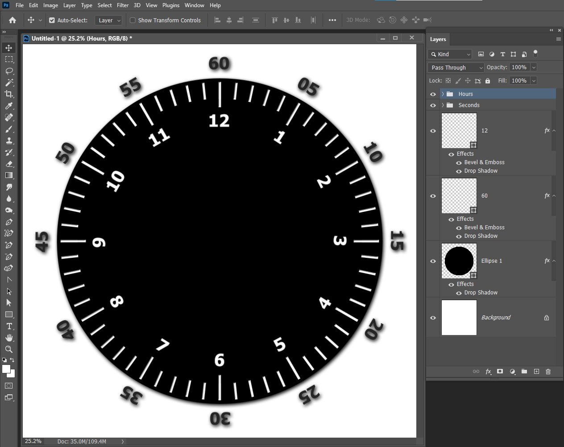Click the Create new layer icon

click(536, 371)
